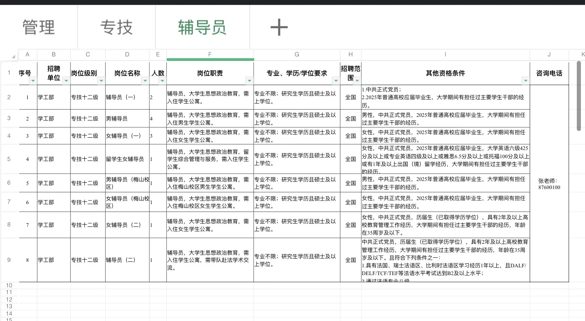Click the 张老师: 87600100 cell
Viewport: 585px width, 321px height.
(549, 184)
